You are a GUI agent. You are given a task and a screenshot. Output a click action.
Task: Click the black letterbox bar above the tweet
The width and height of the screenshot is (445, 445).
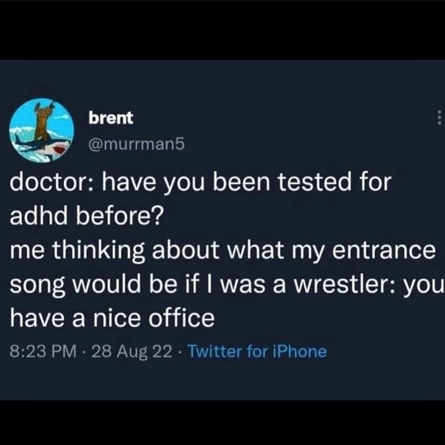coord(222,30)
